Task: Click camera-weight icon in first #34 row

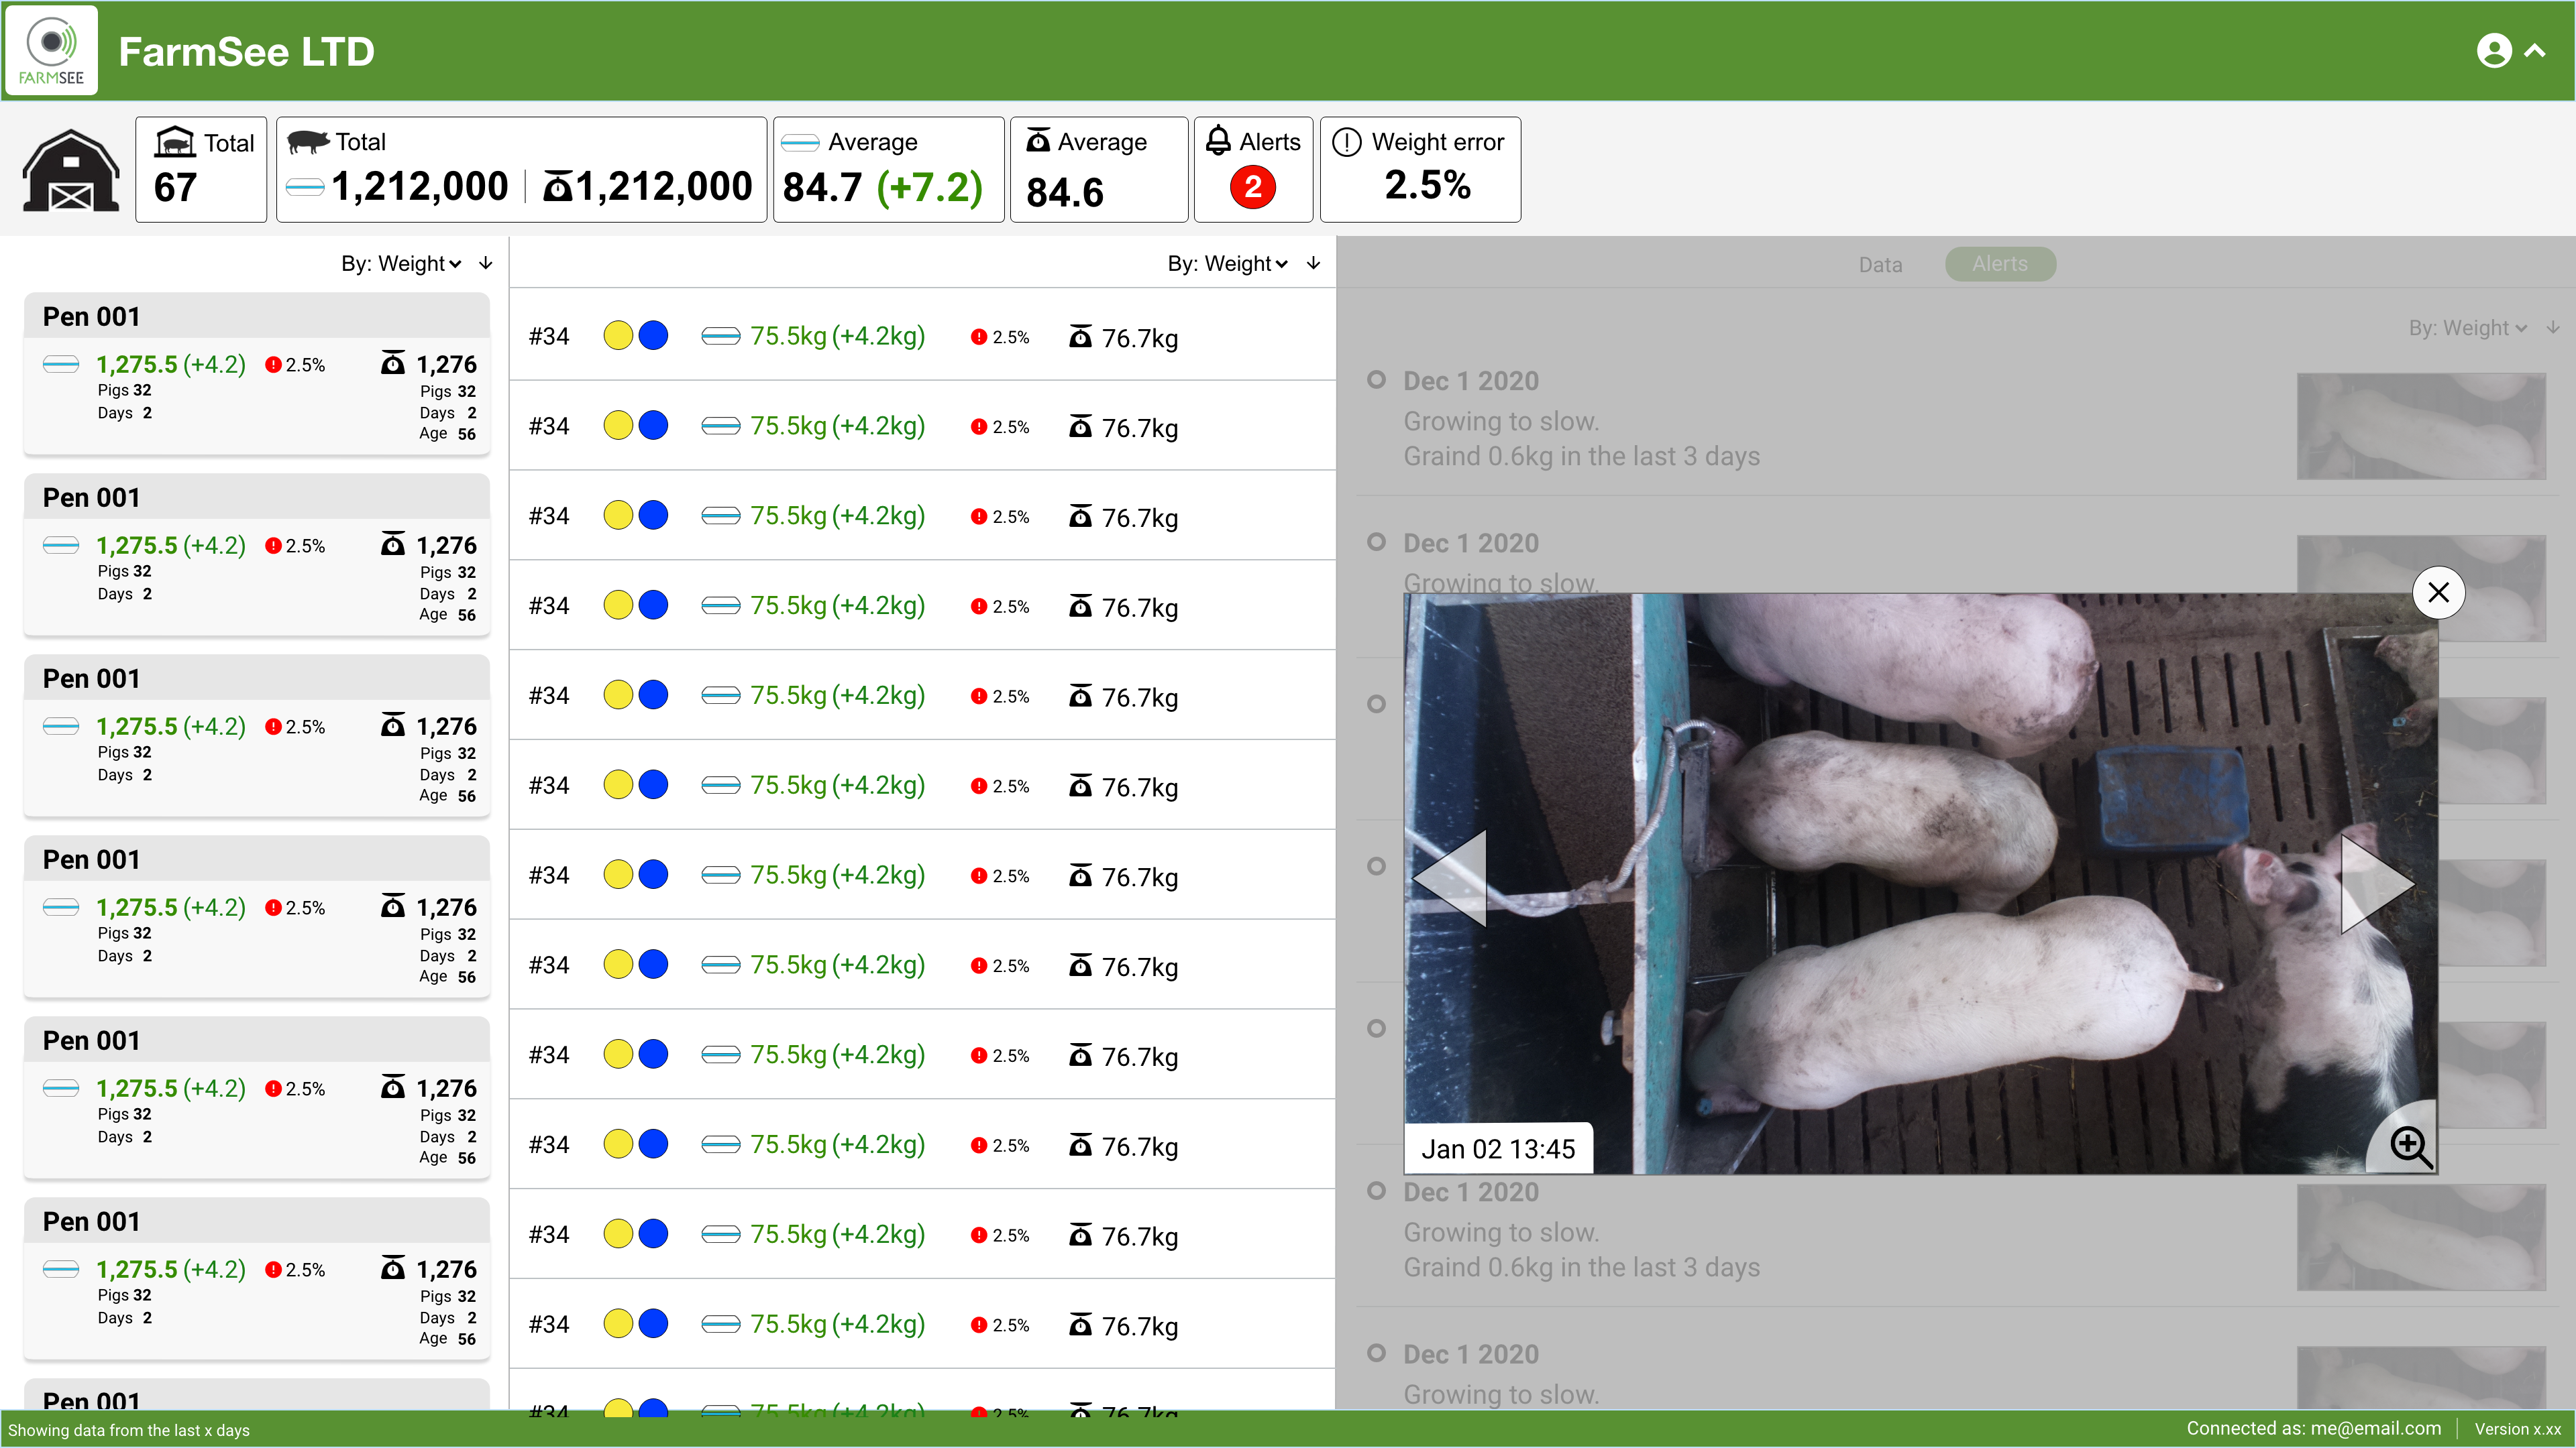Action: [x=720, y=337]
